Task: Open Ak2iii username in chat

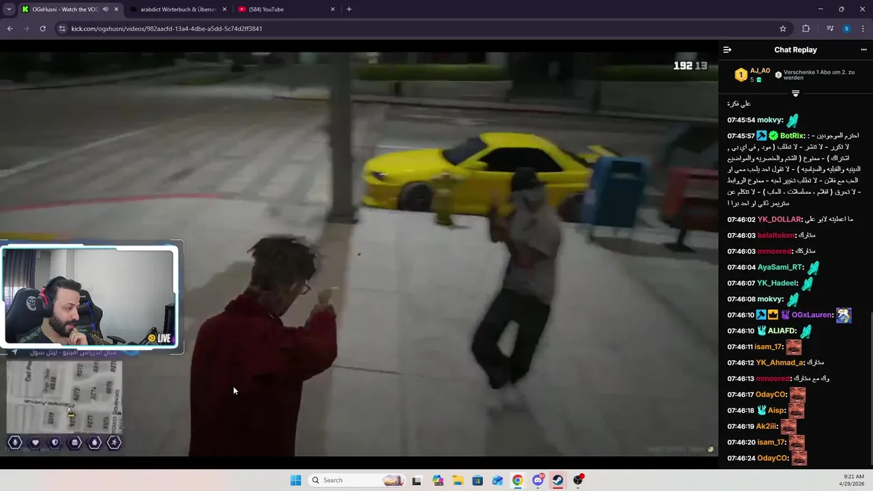Action: (x=767, y=426)
